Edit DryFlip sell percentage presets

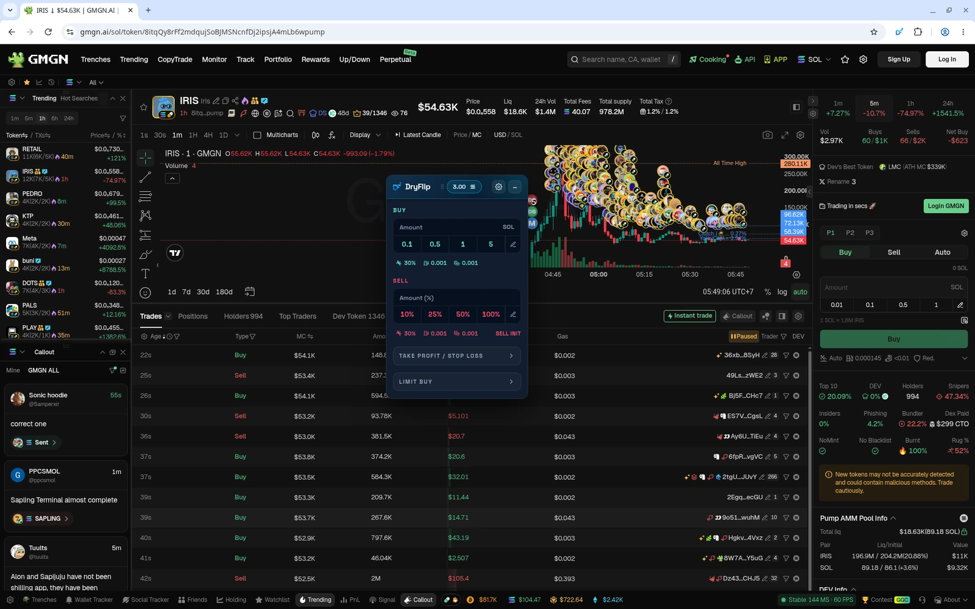[x=513, y=314]
